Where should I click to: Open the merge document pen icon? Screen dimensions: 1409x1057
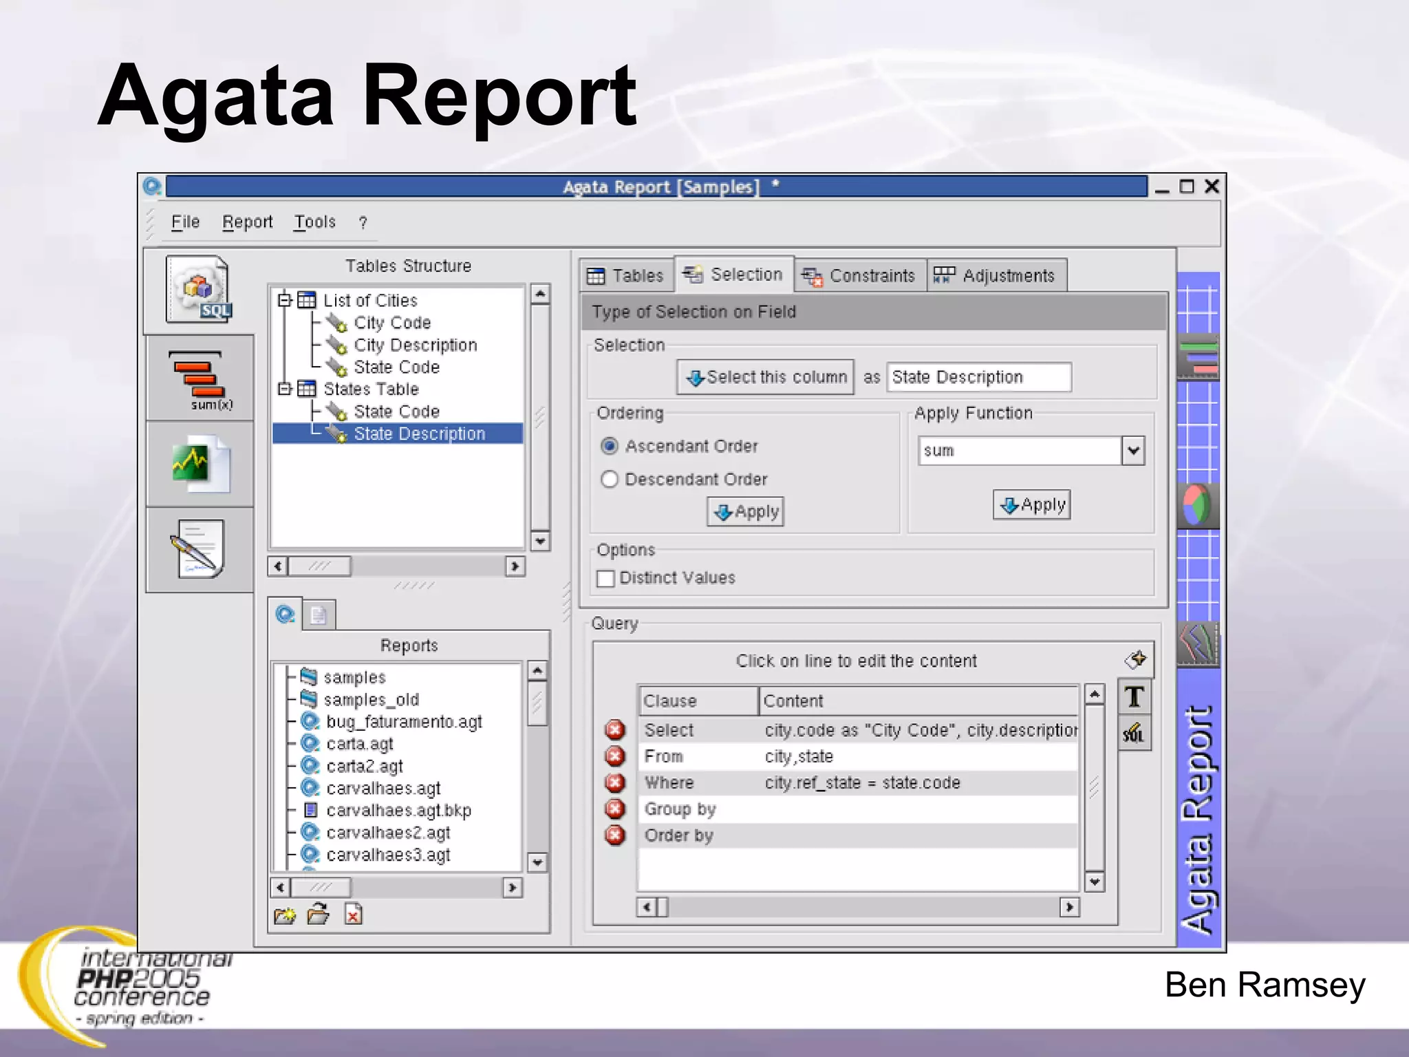click(x=198, y=549)
